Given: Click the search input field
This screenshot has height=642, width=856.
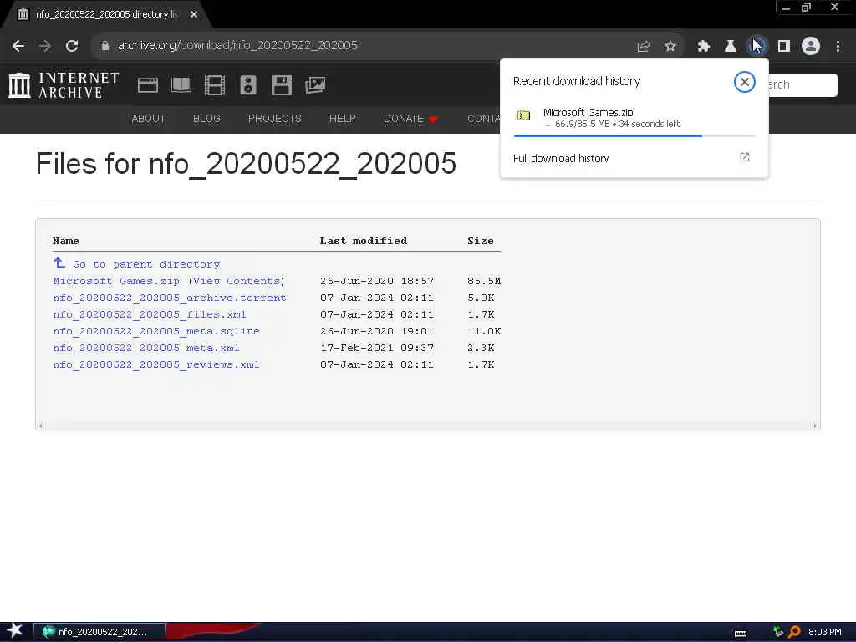Looking at the screenshot, I should (802, 84).
